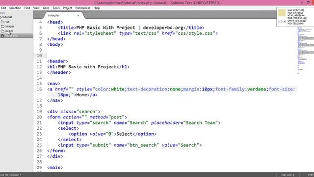Click the "Home" link text on line 16
This screenshot has width=314, height=177.
click(82, 95)
